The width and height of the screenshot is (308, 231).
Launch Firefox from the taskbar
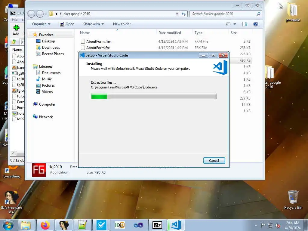pos(45,225)
